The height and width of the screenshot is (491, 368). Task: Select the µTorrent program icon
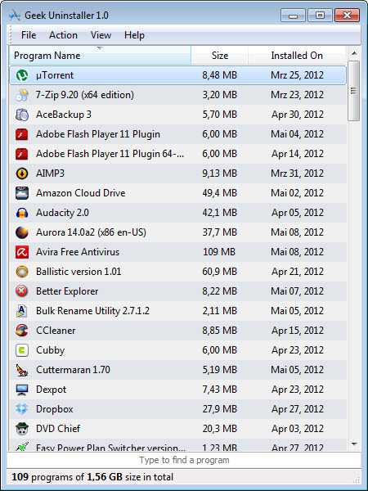(22, 75)
